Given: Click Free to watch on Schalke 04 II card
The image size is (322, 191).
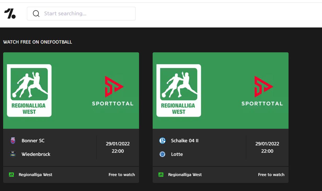Looking at the screenshot, I should tap(271, 175).
